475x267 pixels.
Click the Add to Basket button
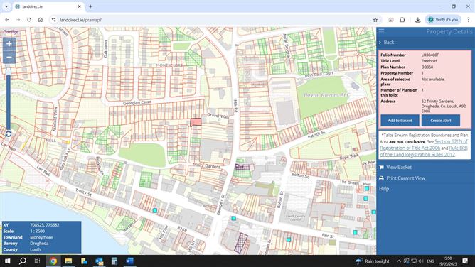tap(400, 120)
